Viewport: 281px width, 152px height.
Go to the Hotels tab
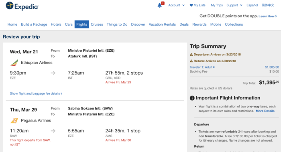pyautogui.click(x=56, y=24)
